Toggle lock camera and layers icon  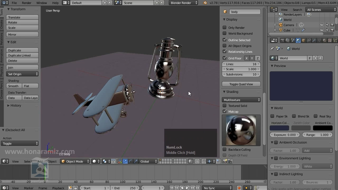tap(191, 161)
